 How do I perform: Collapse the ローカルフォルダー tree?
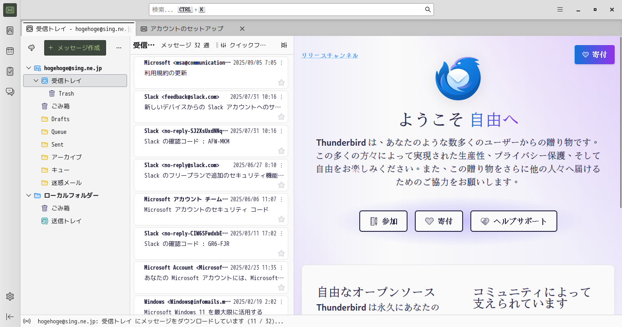pos(29,195)
